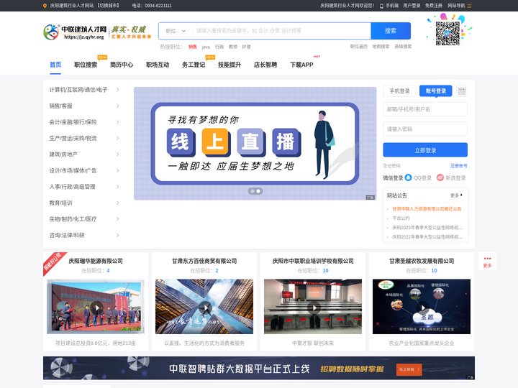The image size is (518, 388).
Task: Play the 甘肃圣越农牧发展有限公司 video
Action: click(422, 308)
